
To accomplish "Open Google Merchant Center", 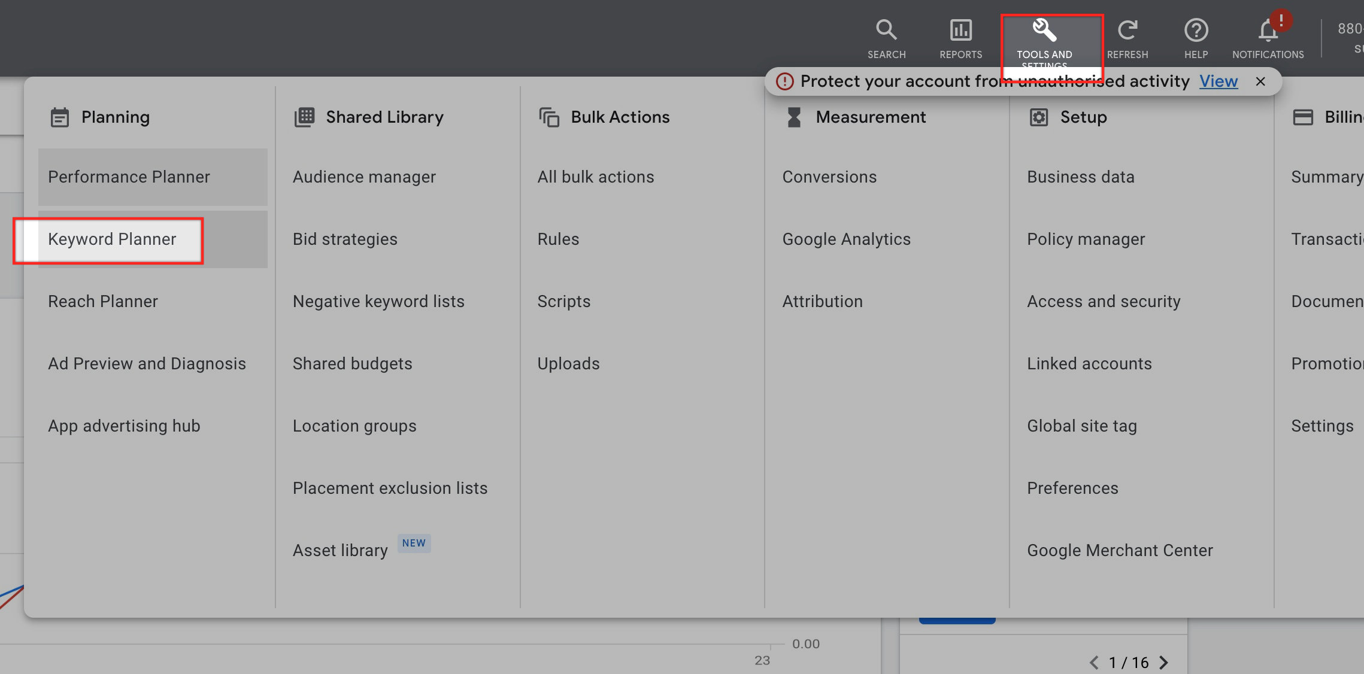I will (x=1120, y=551).
